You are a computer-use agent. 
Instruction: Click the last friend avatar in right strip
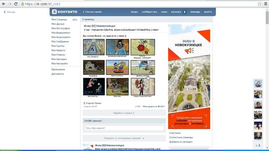pos(258,136)
